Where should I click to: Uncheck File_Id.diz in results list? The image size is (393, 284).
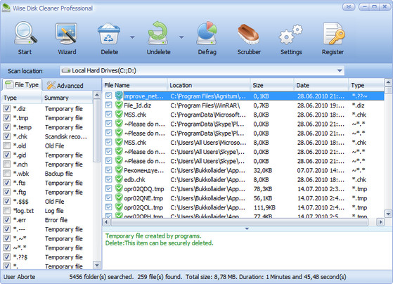point(108,105)
